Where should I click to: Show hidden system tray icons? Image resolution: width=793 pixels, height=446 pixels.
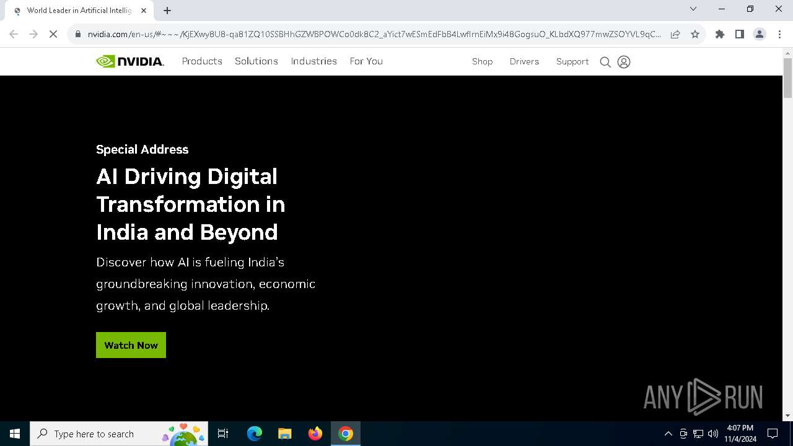point(668,434)
